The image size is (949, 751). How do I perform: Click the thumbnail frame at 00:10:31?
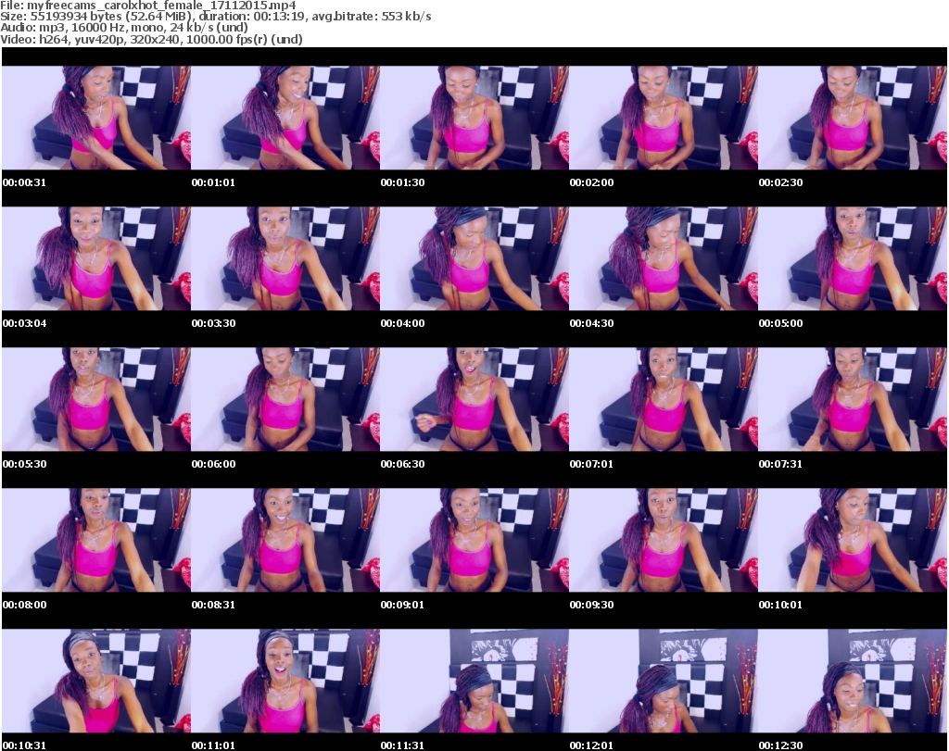click(x=96, y=682)
